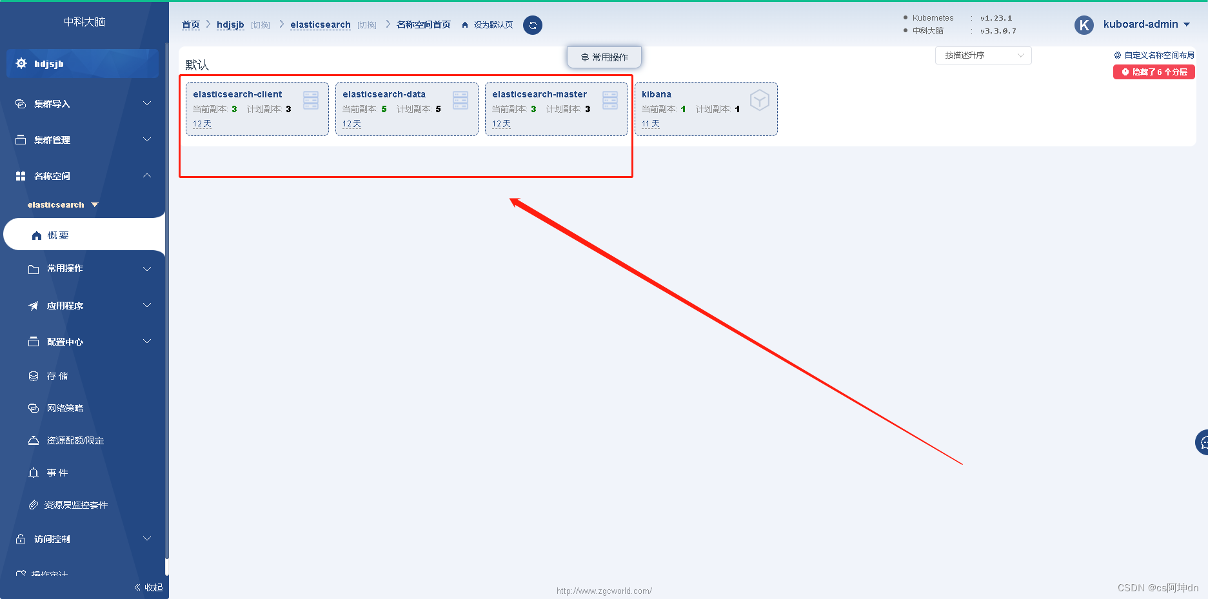Open 资源配额/限定 in the sidebar

click(75, 440)
